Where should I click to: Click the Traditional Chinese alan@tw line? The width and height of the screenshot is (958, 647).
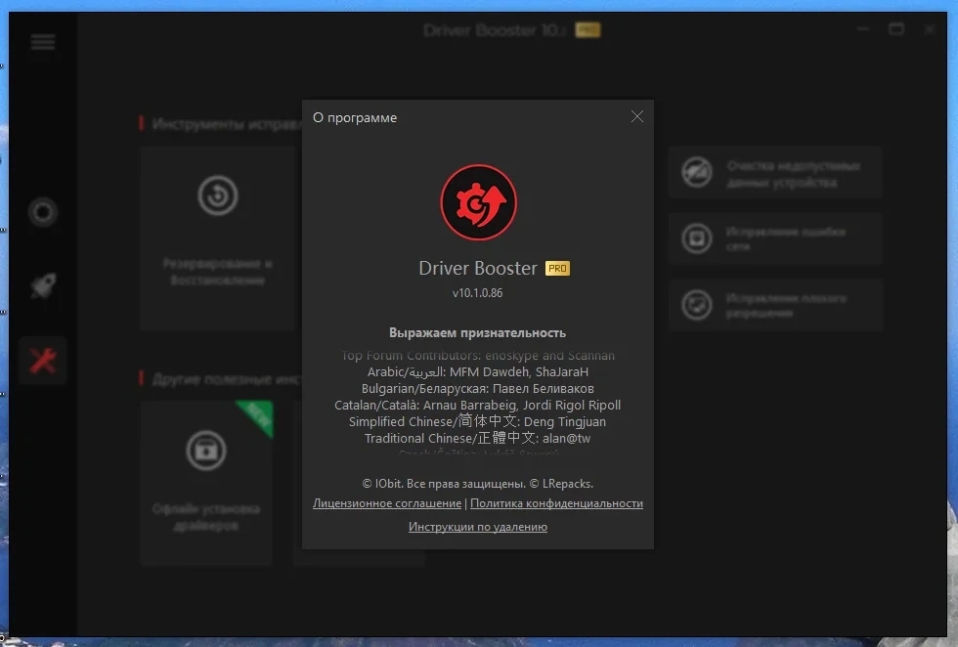pos(478,438)
